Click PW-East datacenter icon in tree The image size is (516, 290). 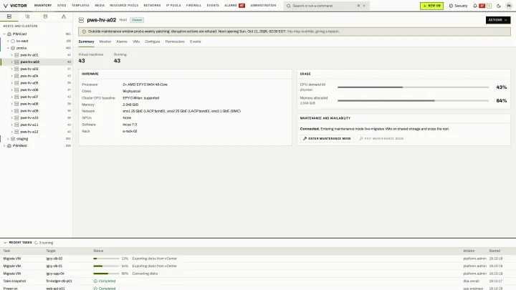tap(9, 34)
